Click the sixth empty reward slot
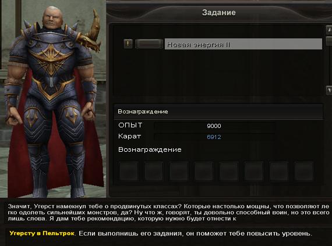The image size is (332, 246). (x=254, y=171)
